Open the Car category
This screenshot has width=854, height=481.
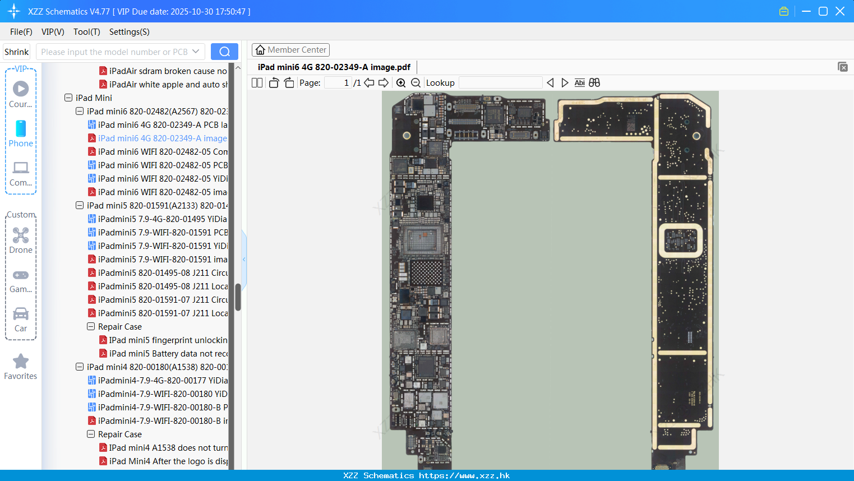(x=21, y=320)
